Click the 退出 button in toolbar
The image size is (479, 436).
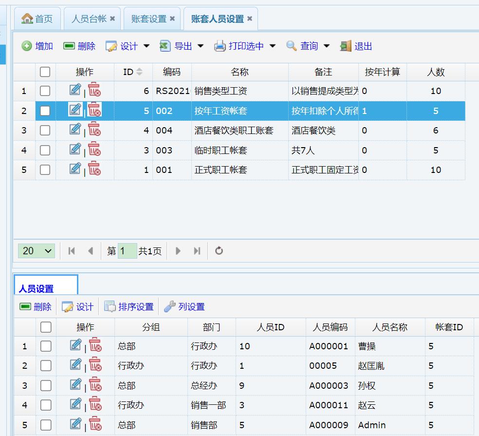pos(356,46)
